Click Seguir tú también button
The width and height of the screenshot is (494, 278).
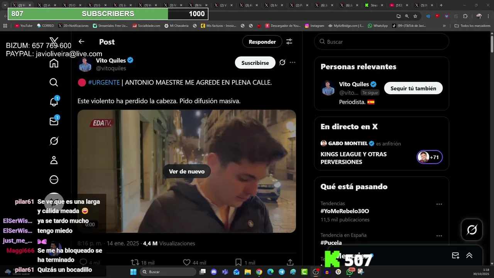click(413, 88)
